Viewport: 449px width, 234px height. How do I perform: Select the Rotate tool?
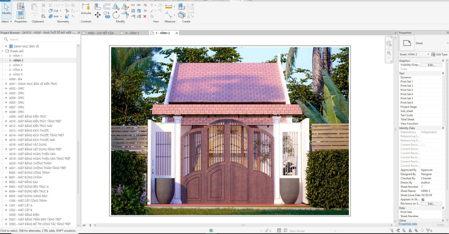point(116,15)
